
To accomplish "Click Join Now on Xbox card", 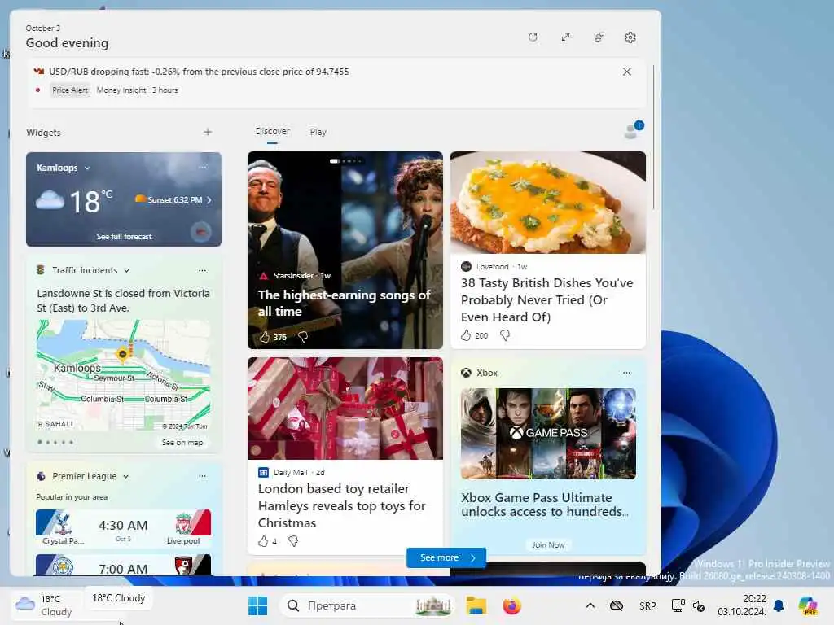I will 548,544.
